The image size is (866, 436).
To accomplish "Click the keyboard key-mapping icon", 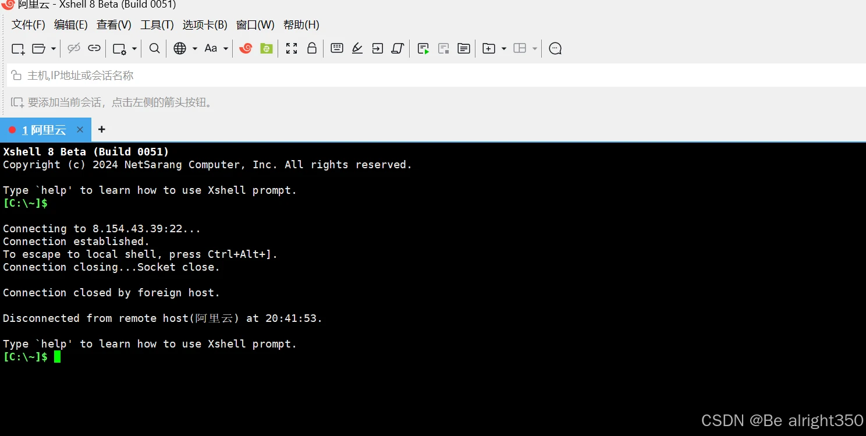I will click(337, 48).
